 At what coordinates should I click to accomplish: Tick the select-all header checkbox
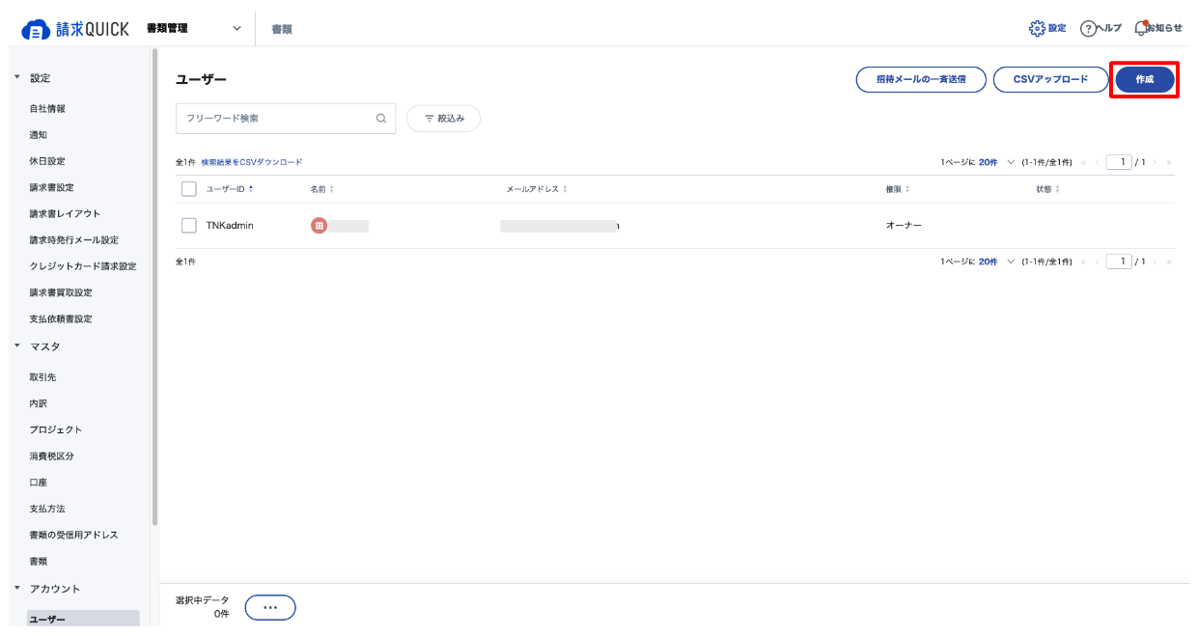click(189, 189)
